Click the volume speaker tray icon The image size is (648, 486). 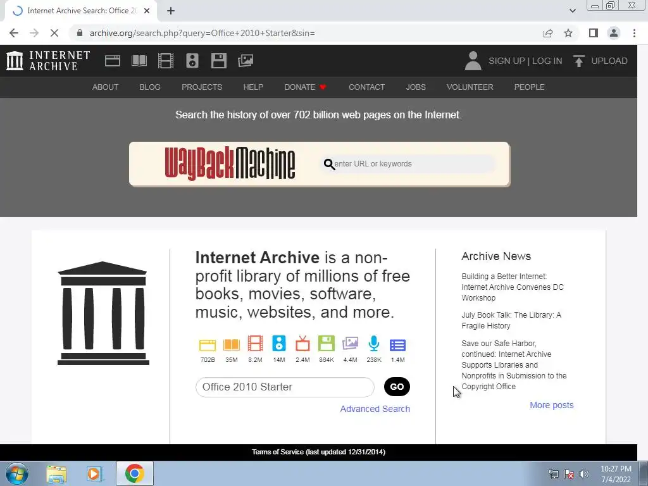pyautogui.click(x=583, y=474)
